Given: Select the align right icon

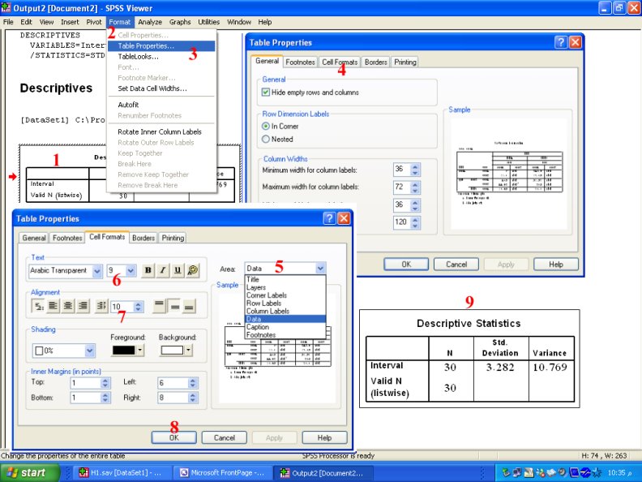Looking at the screenshot, I should pyautogui.click(x=83, y=306).
